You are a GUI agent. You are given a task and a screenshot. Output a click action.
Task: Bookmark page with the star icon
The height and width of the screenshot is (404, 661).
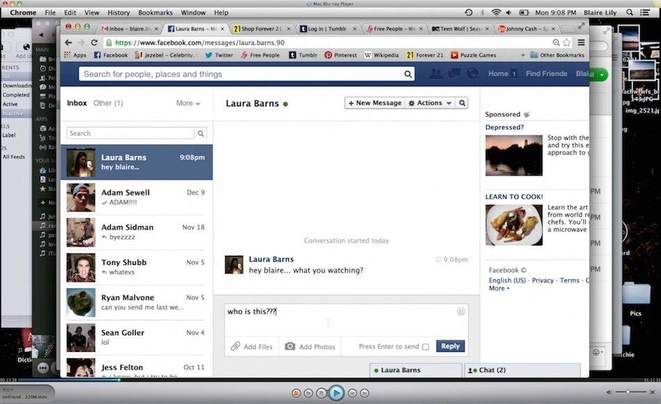click(x=567, y=42)
